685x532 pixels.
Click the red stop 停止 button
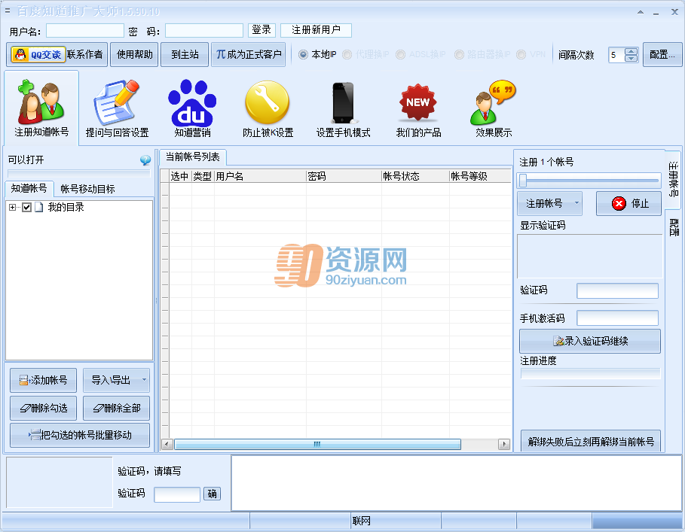pyautogui.click(x=628, y=203)
